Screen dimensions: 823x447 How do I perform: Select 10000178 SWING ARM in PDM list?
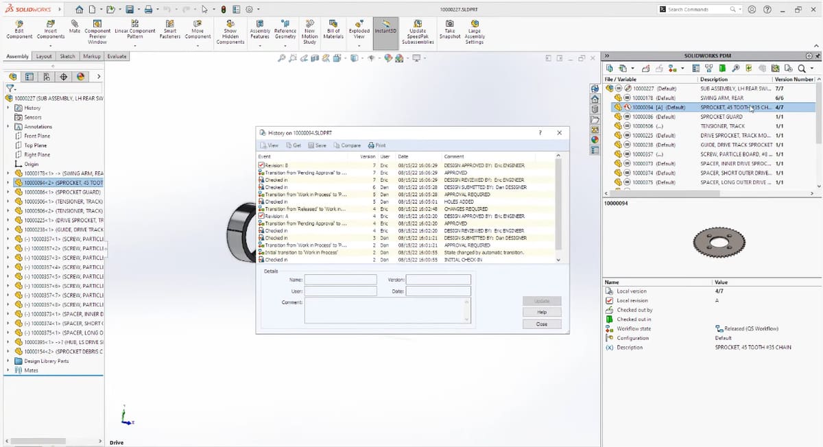pyautogui.click(x=712, y=98)
